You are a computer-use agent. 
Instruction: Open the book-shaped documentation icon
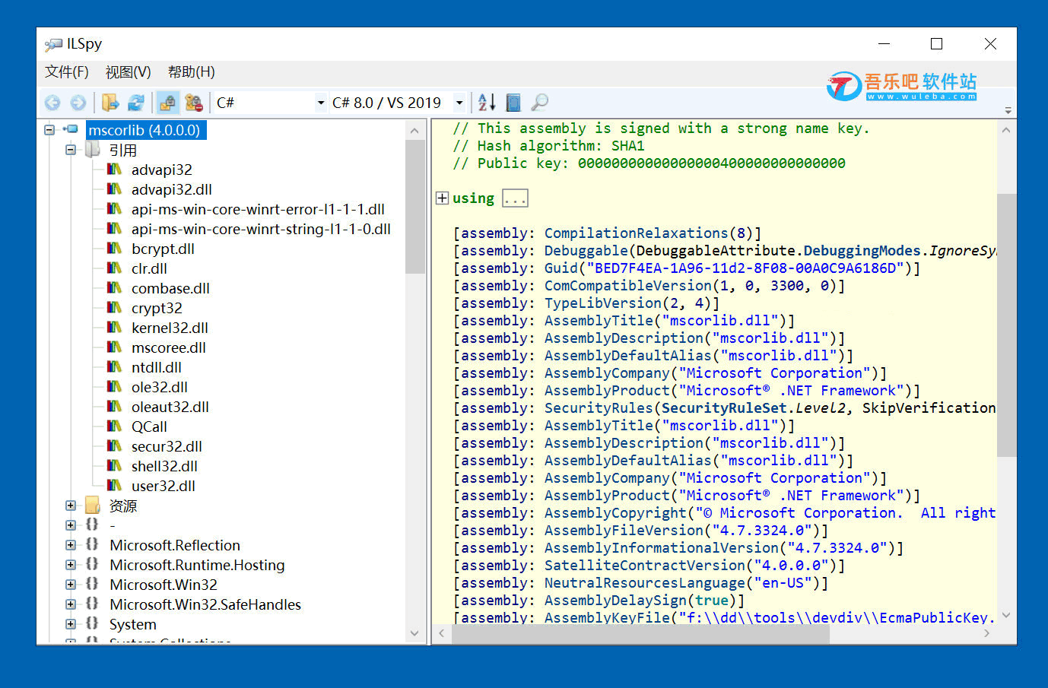(513, 103)
